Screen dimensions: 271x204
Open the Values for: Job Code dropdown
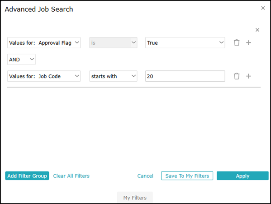click(x=44, y=76)
